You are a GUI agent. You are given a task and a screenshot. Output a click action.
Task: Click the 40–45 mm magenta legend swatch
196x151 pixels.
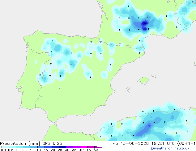[84, 147]
